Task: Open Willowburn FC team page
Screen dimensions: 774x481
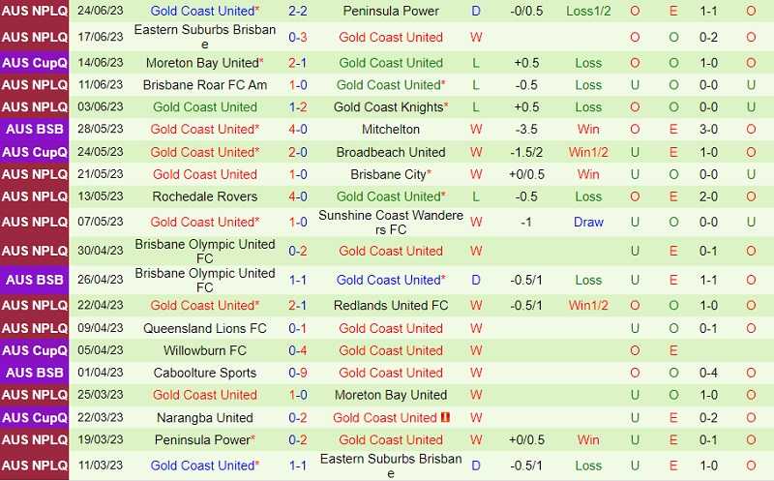Action: 205,350
